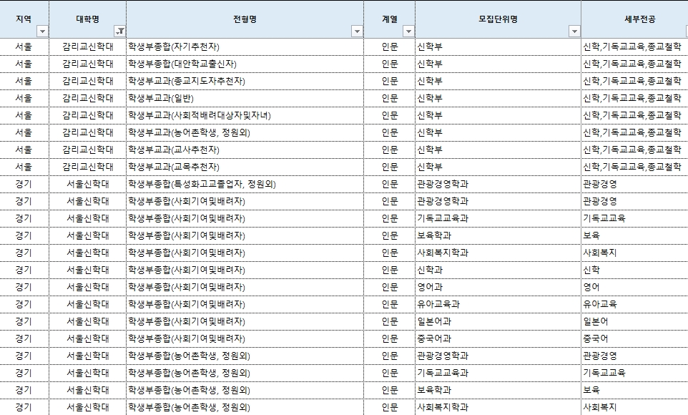Select the 전형명 header label
Screen dimensions: 688x415
click(x=245, y=19)
